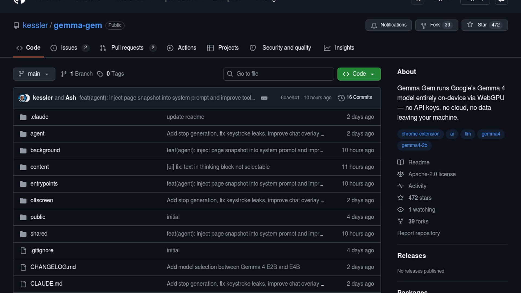Open the commit history clock icon
The image size is (521, 293).
(341, 98)
